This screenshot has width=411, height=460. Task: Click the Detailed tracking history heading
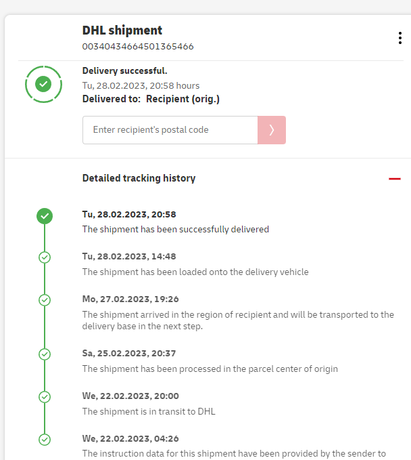139,178
